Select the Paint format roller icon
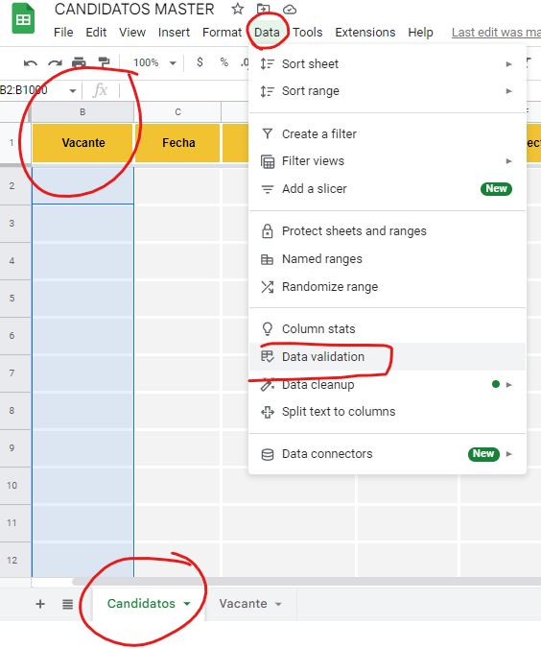 pyautogui.click(x=104, y=63)
